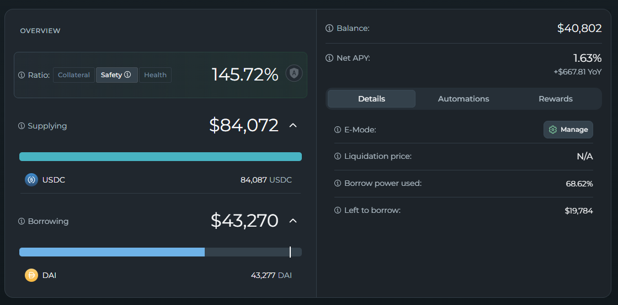
Task: Click the USDC token icon
Action: [31, 180]
